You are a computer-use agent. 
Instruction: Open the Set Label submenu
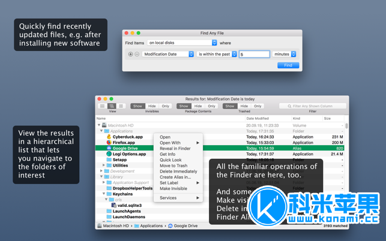point(178,183)
